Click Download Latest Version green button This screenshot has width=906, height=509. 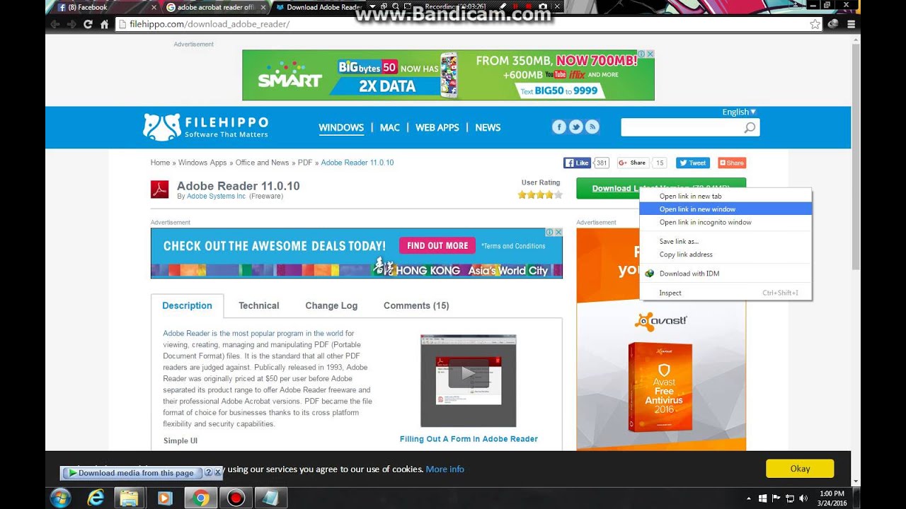click(660, 188)
